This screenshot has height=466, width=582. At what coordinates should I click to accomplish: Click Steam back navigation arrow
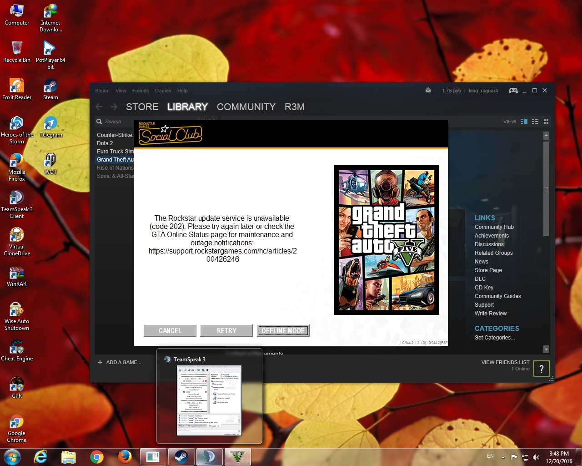[x=99, y=106]
